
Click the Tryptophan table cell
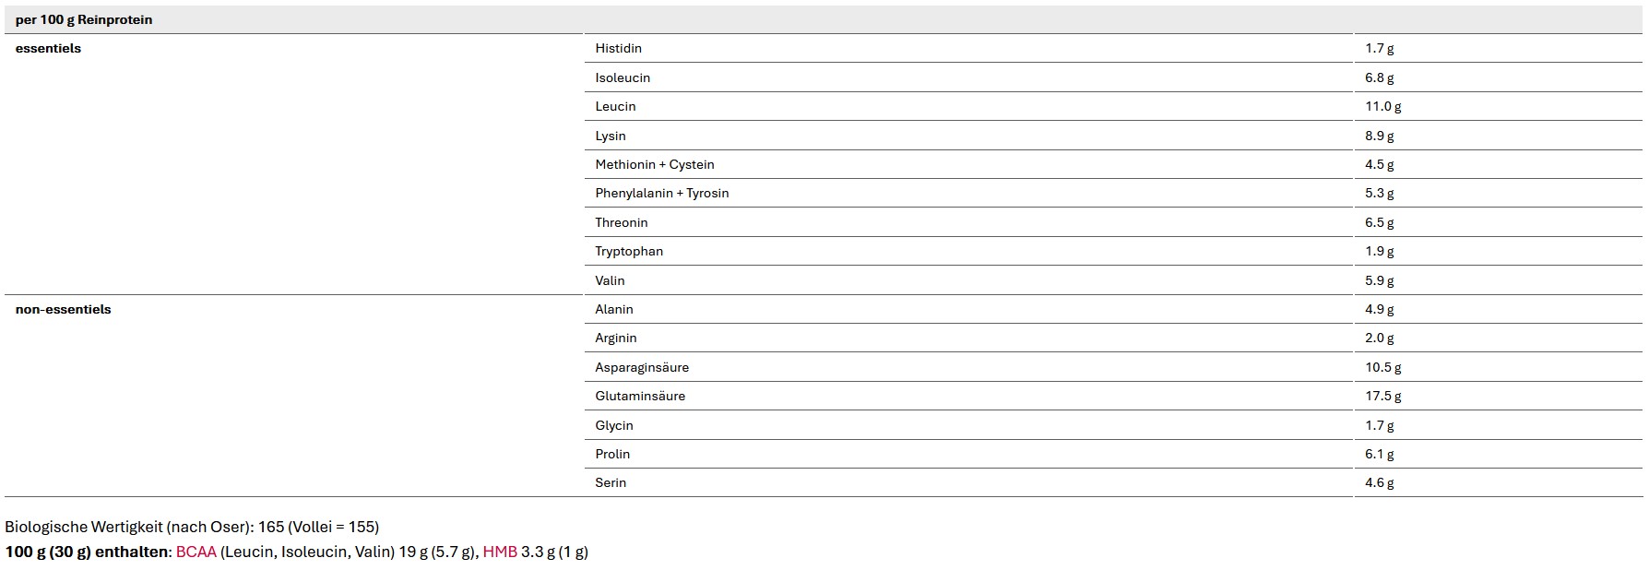point(629,251)
